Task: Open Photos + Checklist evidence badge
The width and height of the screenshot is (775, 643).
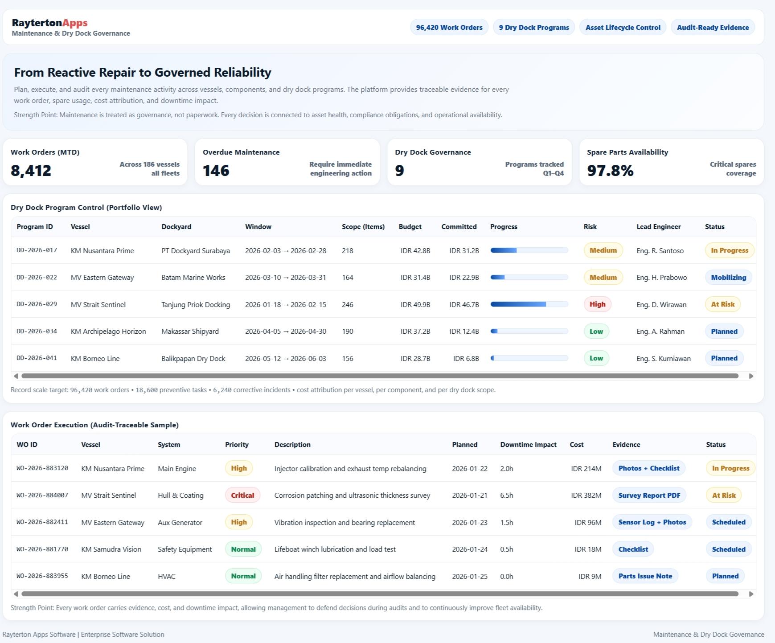Action: coord(648,468)
